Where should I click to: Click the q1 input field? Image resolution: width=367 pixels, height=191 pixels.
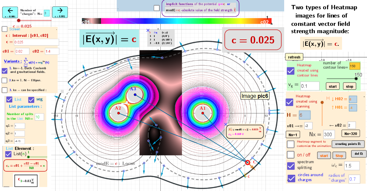(19, 126)
